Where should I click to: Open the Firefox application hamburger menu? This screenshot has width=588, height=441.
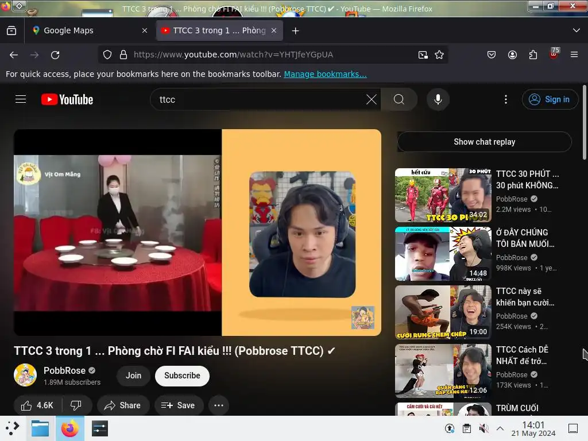[574, 55]
